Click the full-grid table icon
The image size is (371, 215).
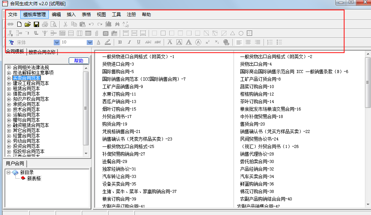(88, 33)
